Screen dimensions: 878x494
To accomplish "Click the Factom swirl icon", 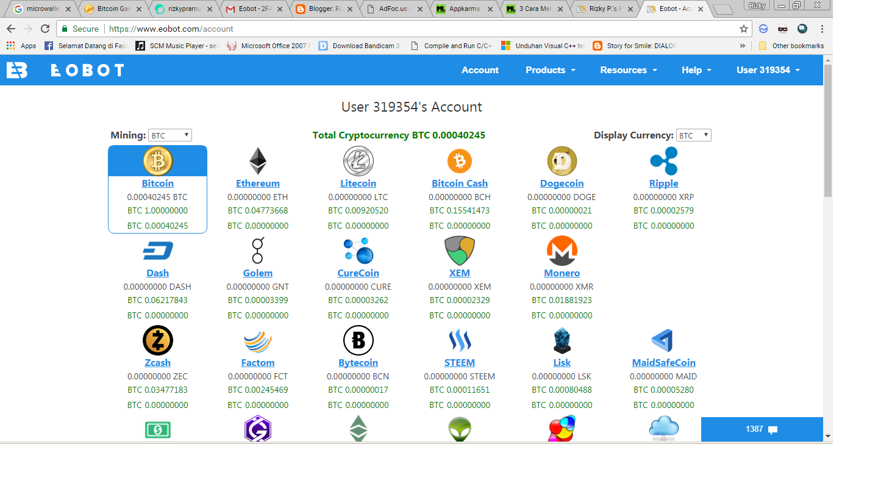I will click(258, 340).
